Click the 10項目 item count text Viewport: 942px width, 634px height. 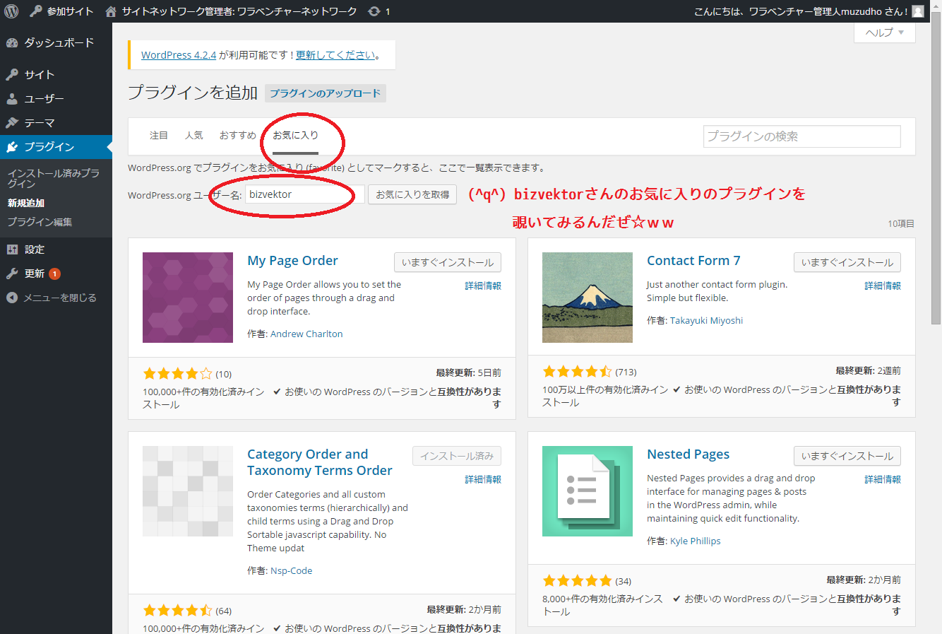pos(901,223)
